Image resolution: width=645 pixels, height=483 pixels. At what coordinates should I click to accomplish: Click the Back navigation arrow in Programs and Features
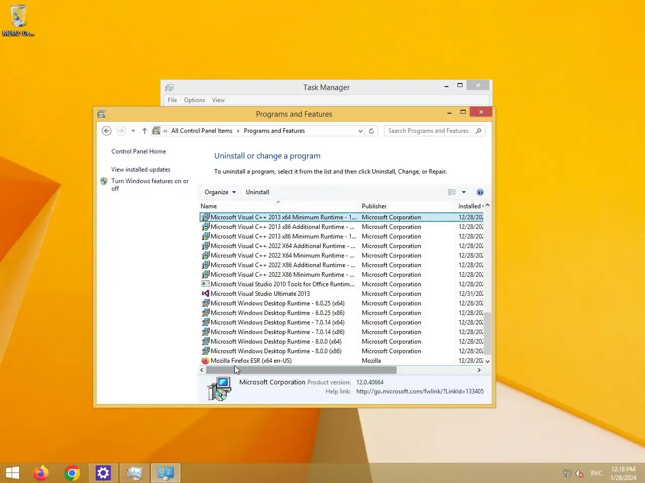[106, 131]
